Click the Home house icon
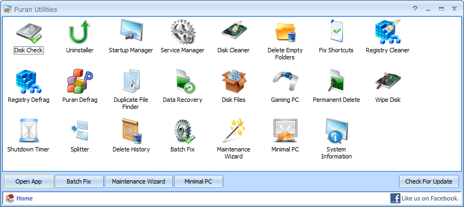This screenshot has height=207, width=464. coord(10,198)
